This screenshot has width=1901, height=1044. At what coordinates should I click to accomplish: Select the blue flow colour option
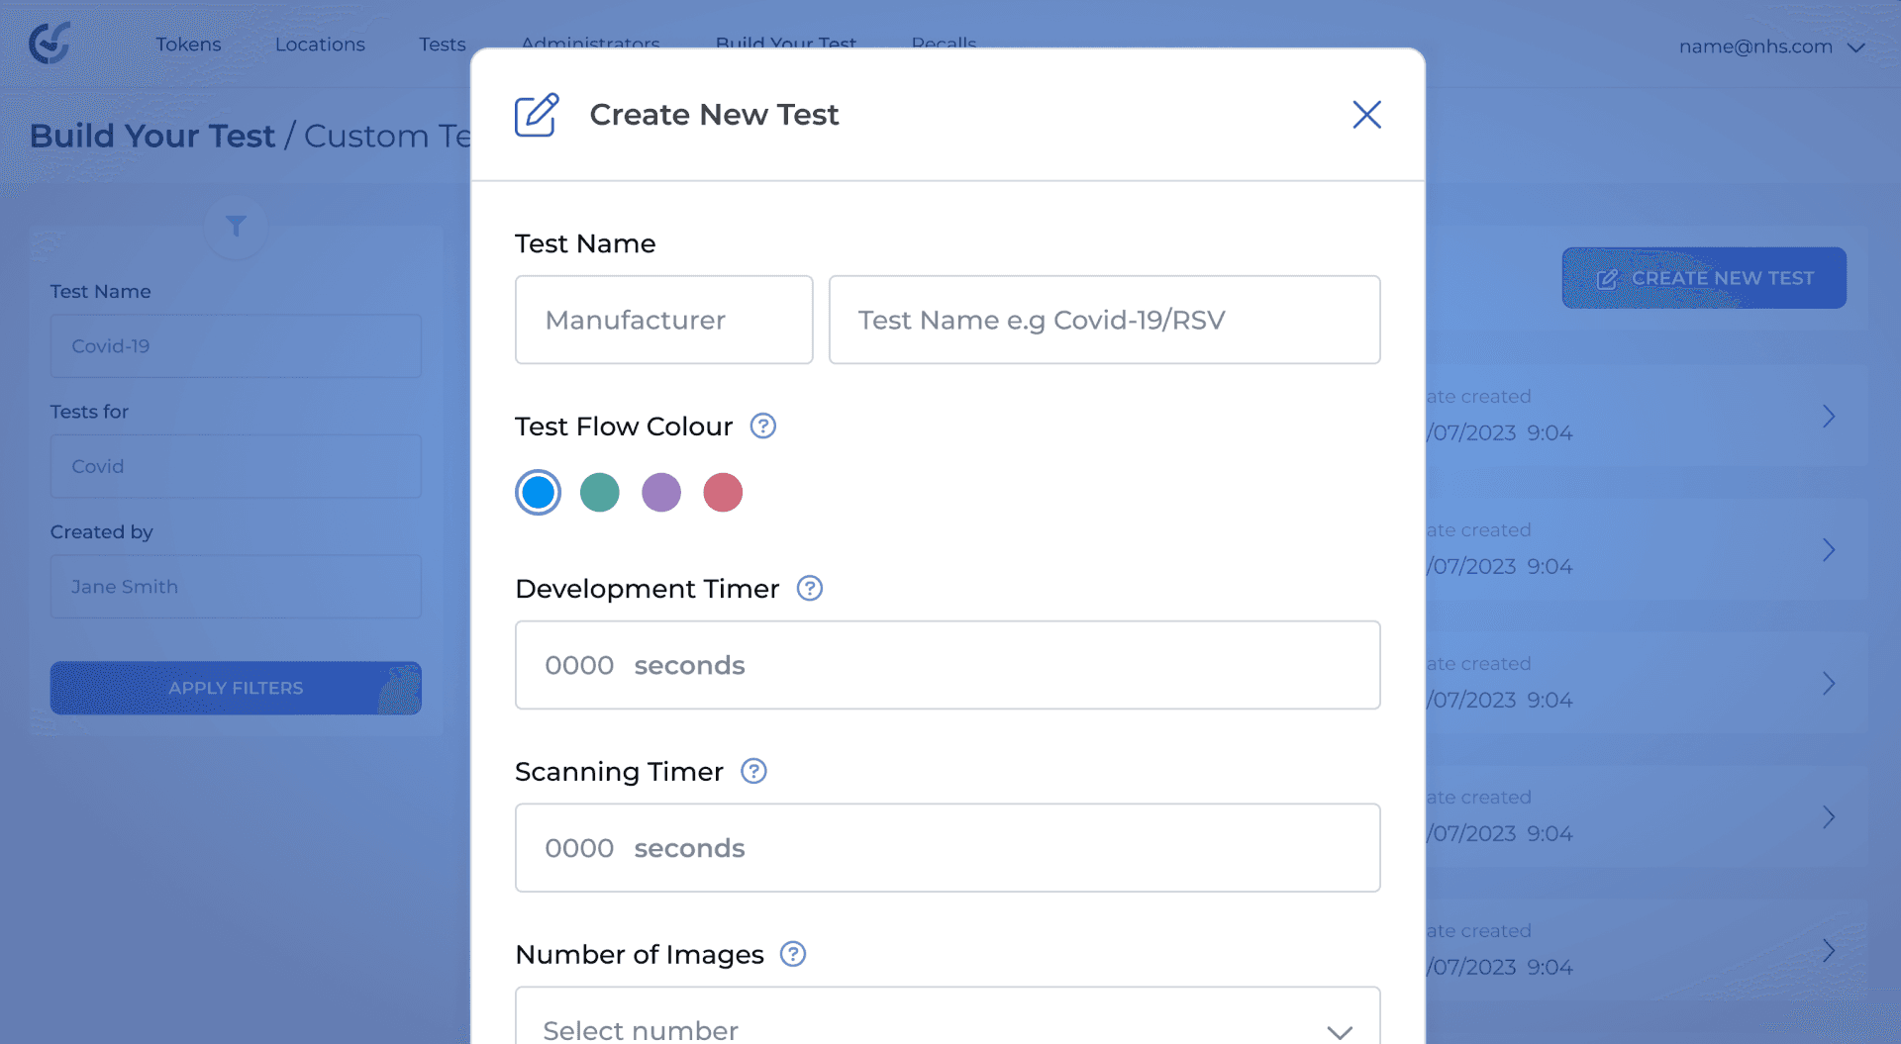tap(538, 493)
